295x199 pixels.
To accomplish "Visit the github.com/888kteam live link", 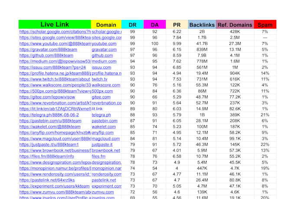I will [46, 55].
